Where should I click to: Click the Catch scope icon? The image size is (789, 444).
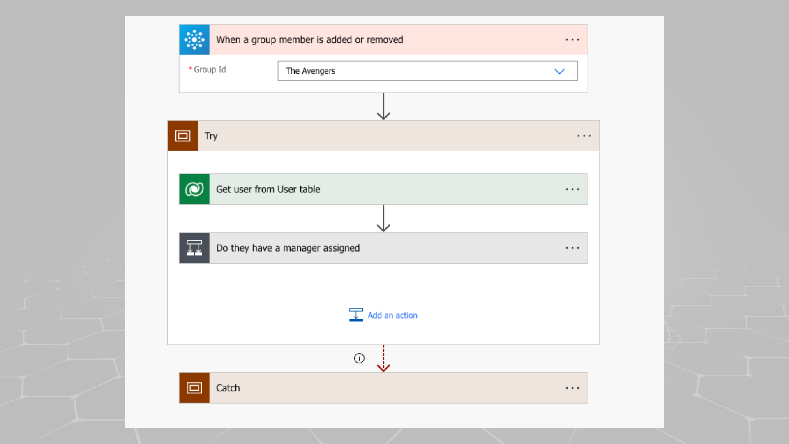194,388
